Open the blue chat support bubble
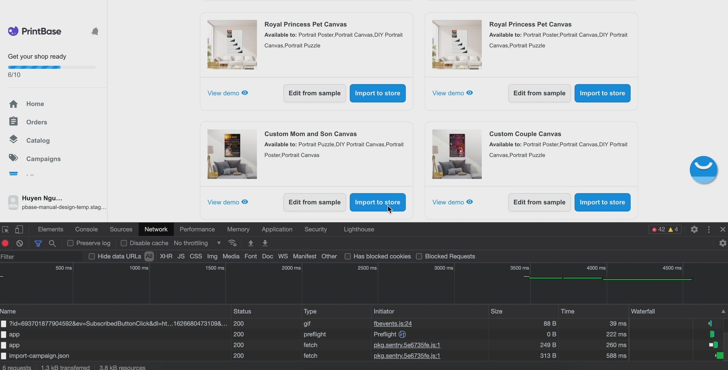 pos(703,170)
